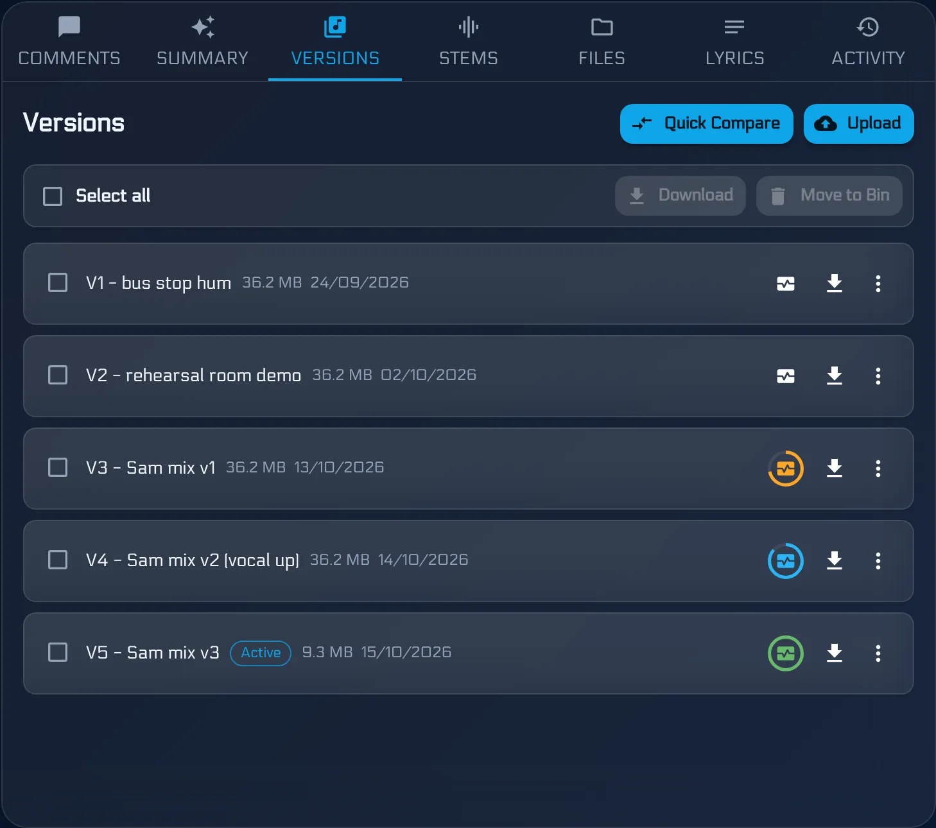Download V4 - Sam mix v2 (vocal up)

[835, 560]
